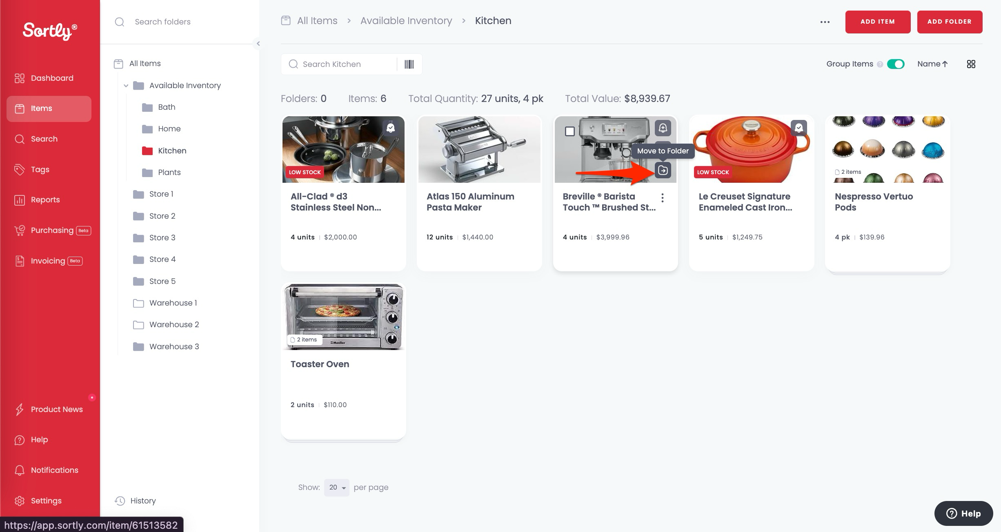The width and height of the screenshot is (1001, 532).
Task: Open the Help chat widget
Action: pos(964,514)
